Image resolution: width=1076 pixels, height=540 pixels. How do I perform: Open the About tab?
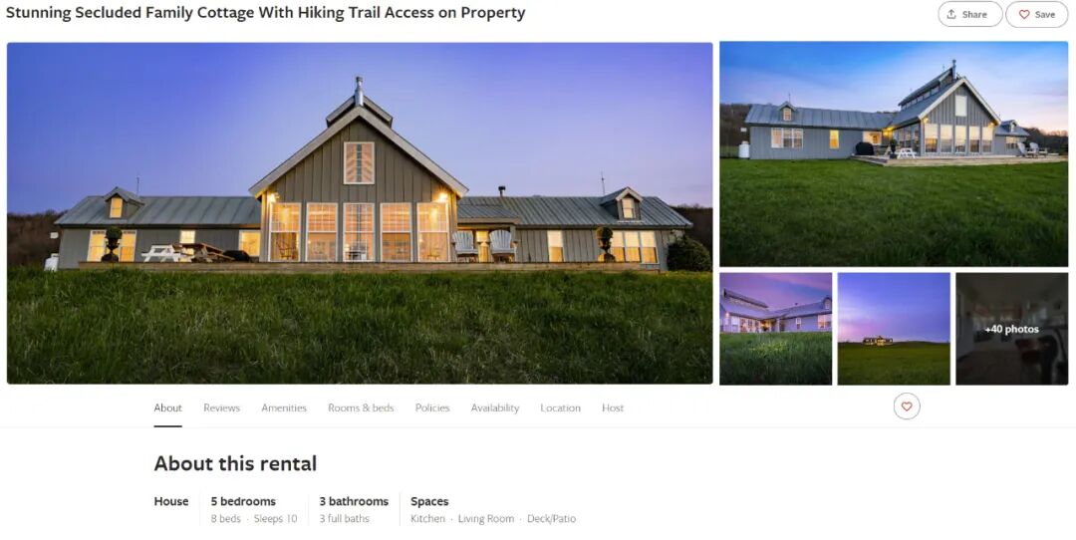pos(167,407)
